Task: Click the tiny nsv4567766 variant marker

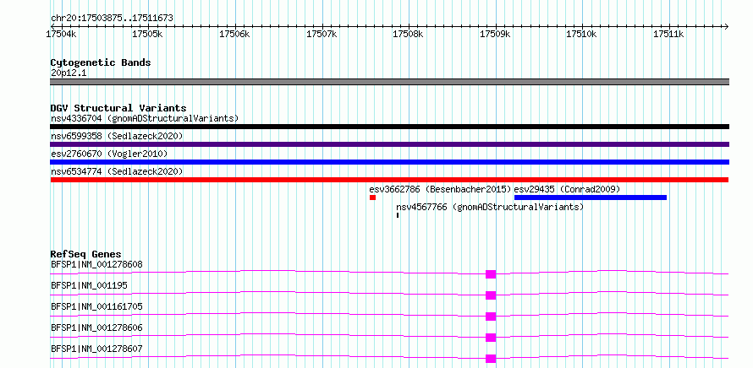Action: pyautogui.click(x=398, y=215)
